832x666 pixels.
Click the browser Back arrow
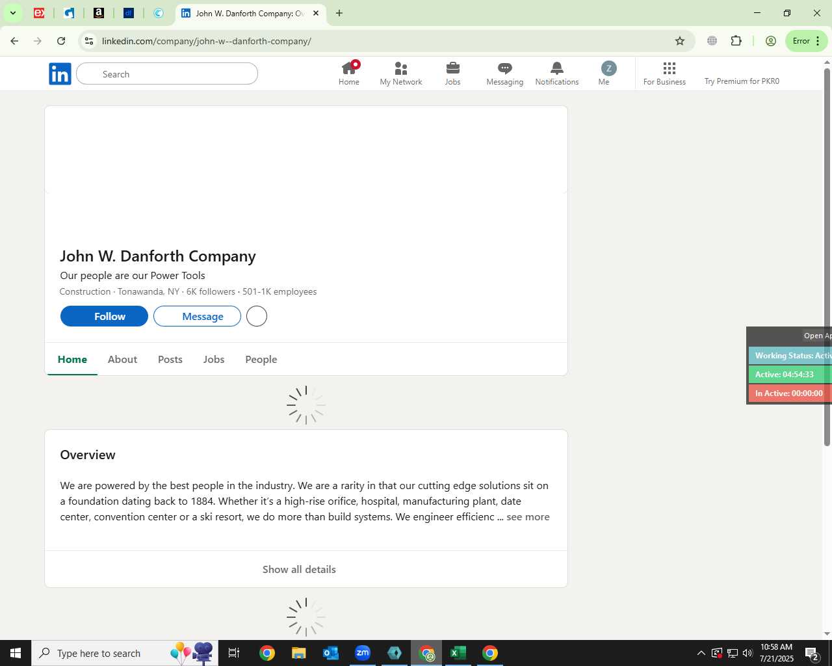(x=14, y=41)
